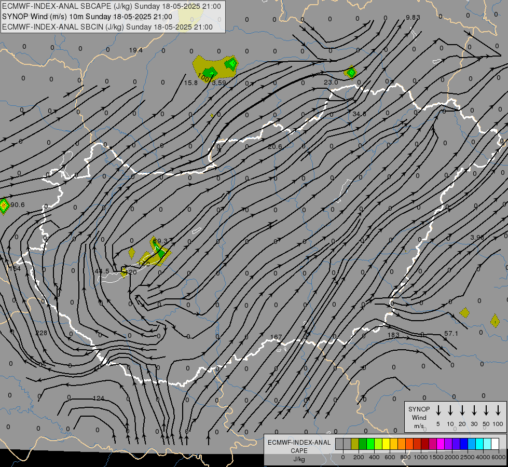
Task: Click the ECMWF-INDEX-ANAL CAPE legend label
Action: pyautogui.click(x=299, y=446)
